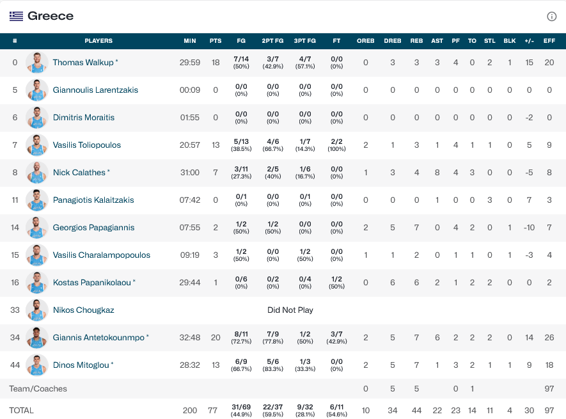
Task: Sort by the EFF column header
Action: point(549,41)
